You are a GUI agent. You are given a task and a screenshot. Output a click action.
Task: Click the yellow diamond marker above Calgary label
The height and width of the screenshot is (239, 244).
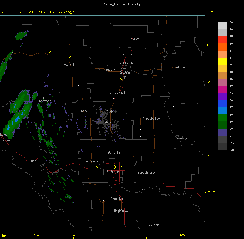tap(115, 167)
